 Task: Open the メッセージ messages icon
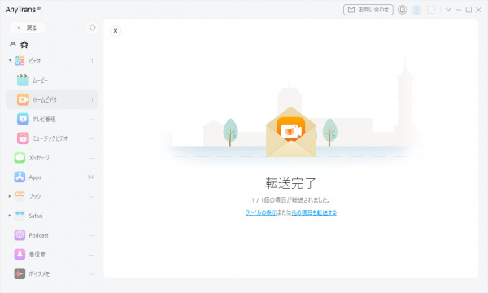pos(20,158)
